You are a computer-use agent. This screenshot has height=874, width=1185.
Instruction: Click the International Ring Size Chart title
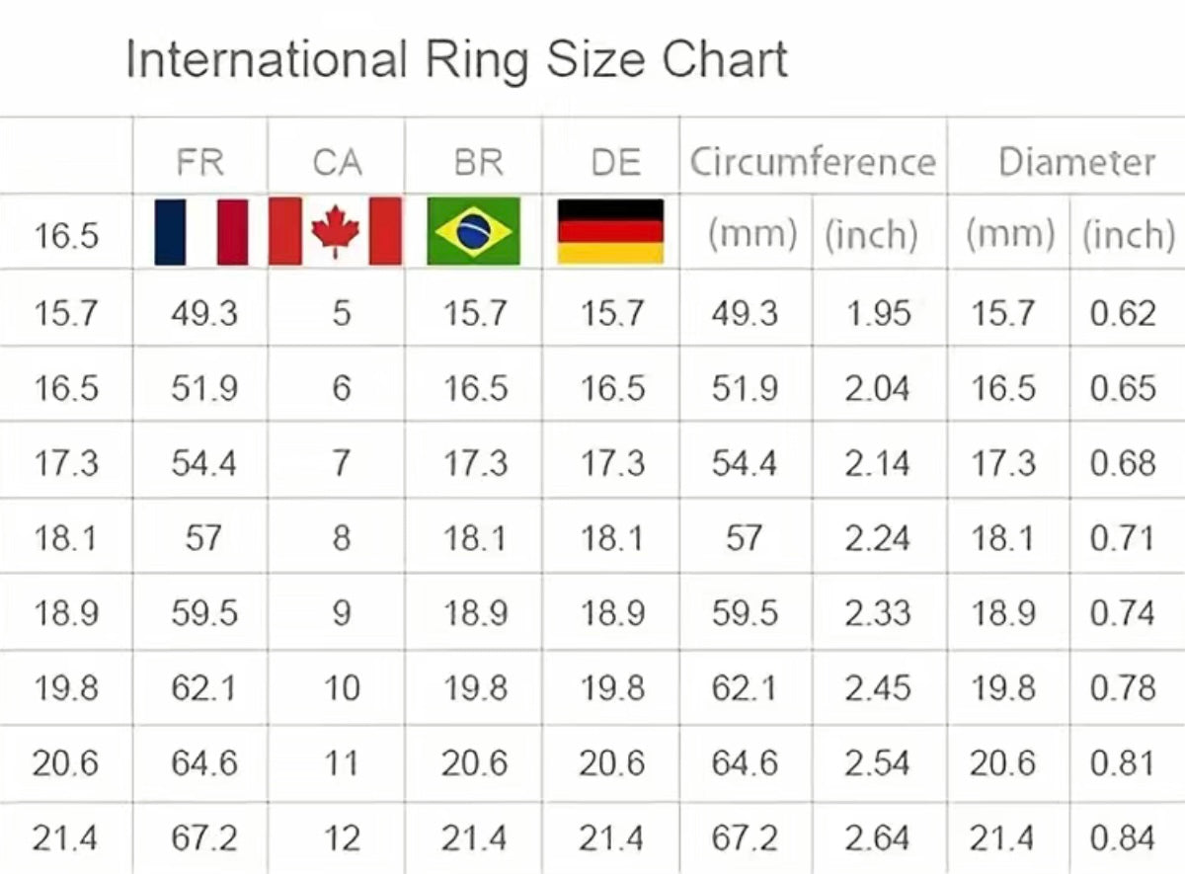456,60
